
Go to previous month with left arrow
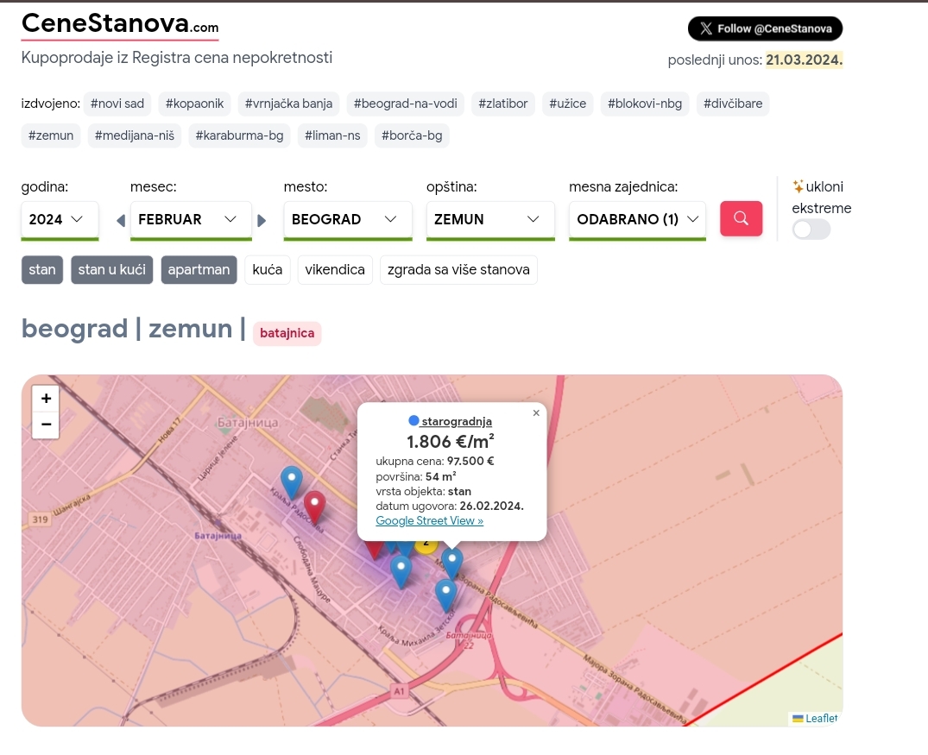click(121, 220)
